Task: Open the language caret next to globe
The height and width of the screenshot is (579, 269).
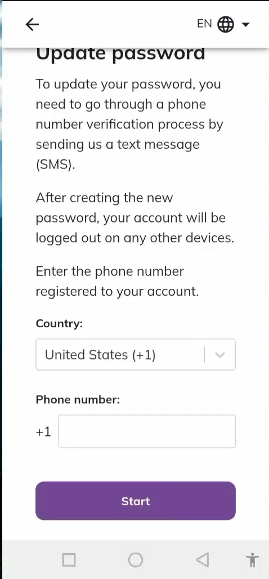Action: tap(245, 25)
